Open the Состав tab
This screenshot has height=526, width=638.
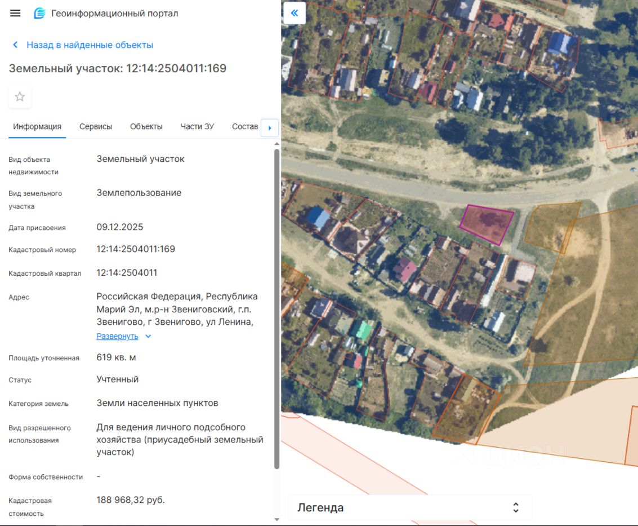[244, 127]
